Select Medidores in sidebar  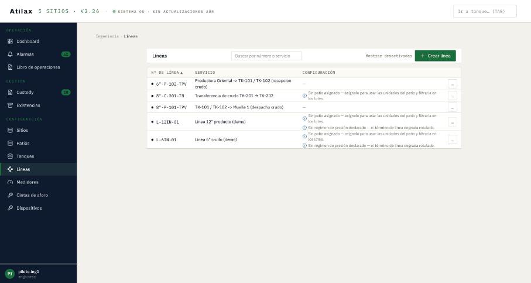click(x=38, y=182)
